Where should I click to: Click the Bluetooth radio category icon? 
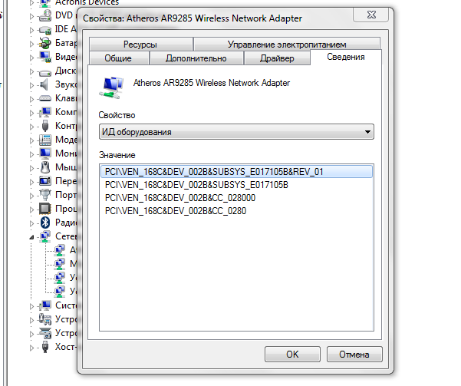pos(44,223)
